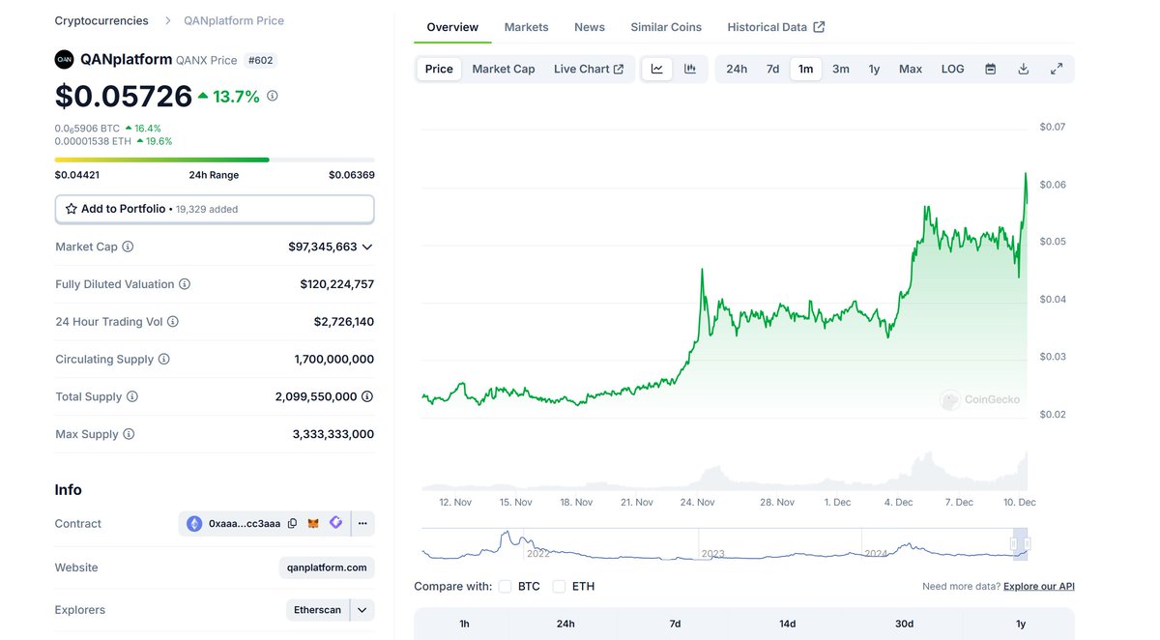Click the Market Cap info icon
This screenshot has width=1160, height=640.
pyautogui.click(x=128, y=247)
